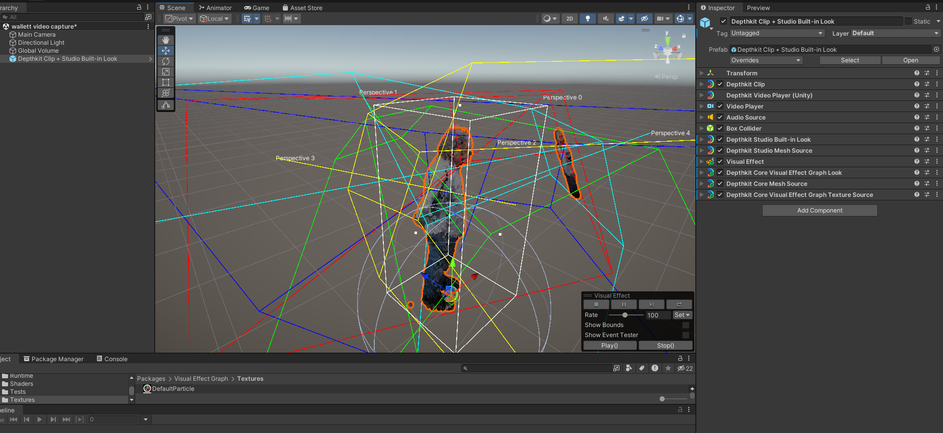Toggle scene audio mute icon

click(606, 19)
